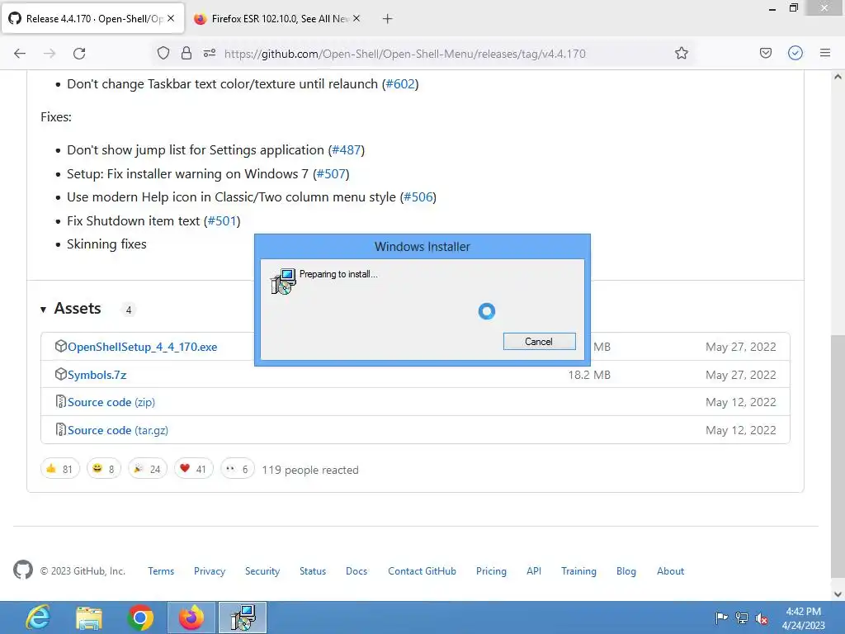Viewport: 845px width, 634px height.
Task: Switch to Firefox ESR 102.10.0 tab
Action: 277,19
